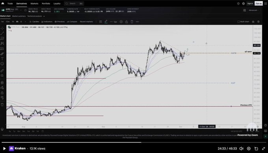
Task: Open the language globe icon
Action: [x=244, y=4]
